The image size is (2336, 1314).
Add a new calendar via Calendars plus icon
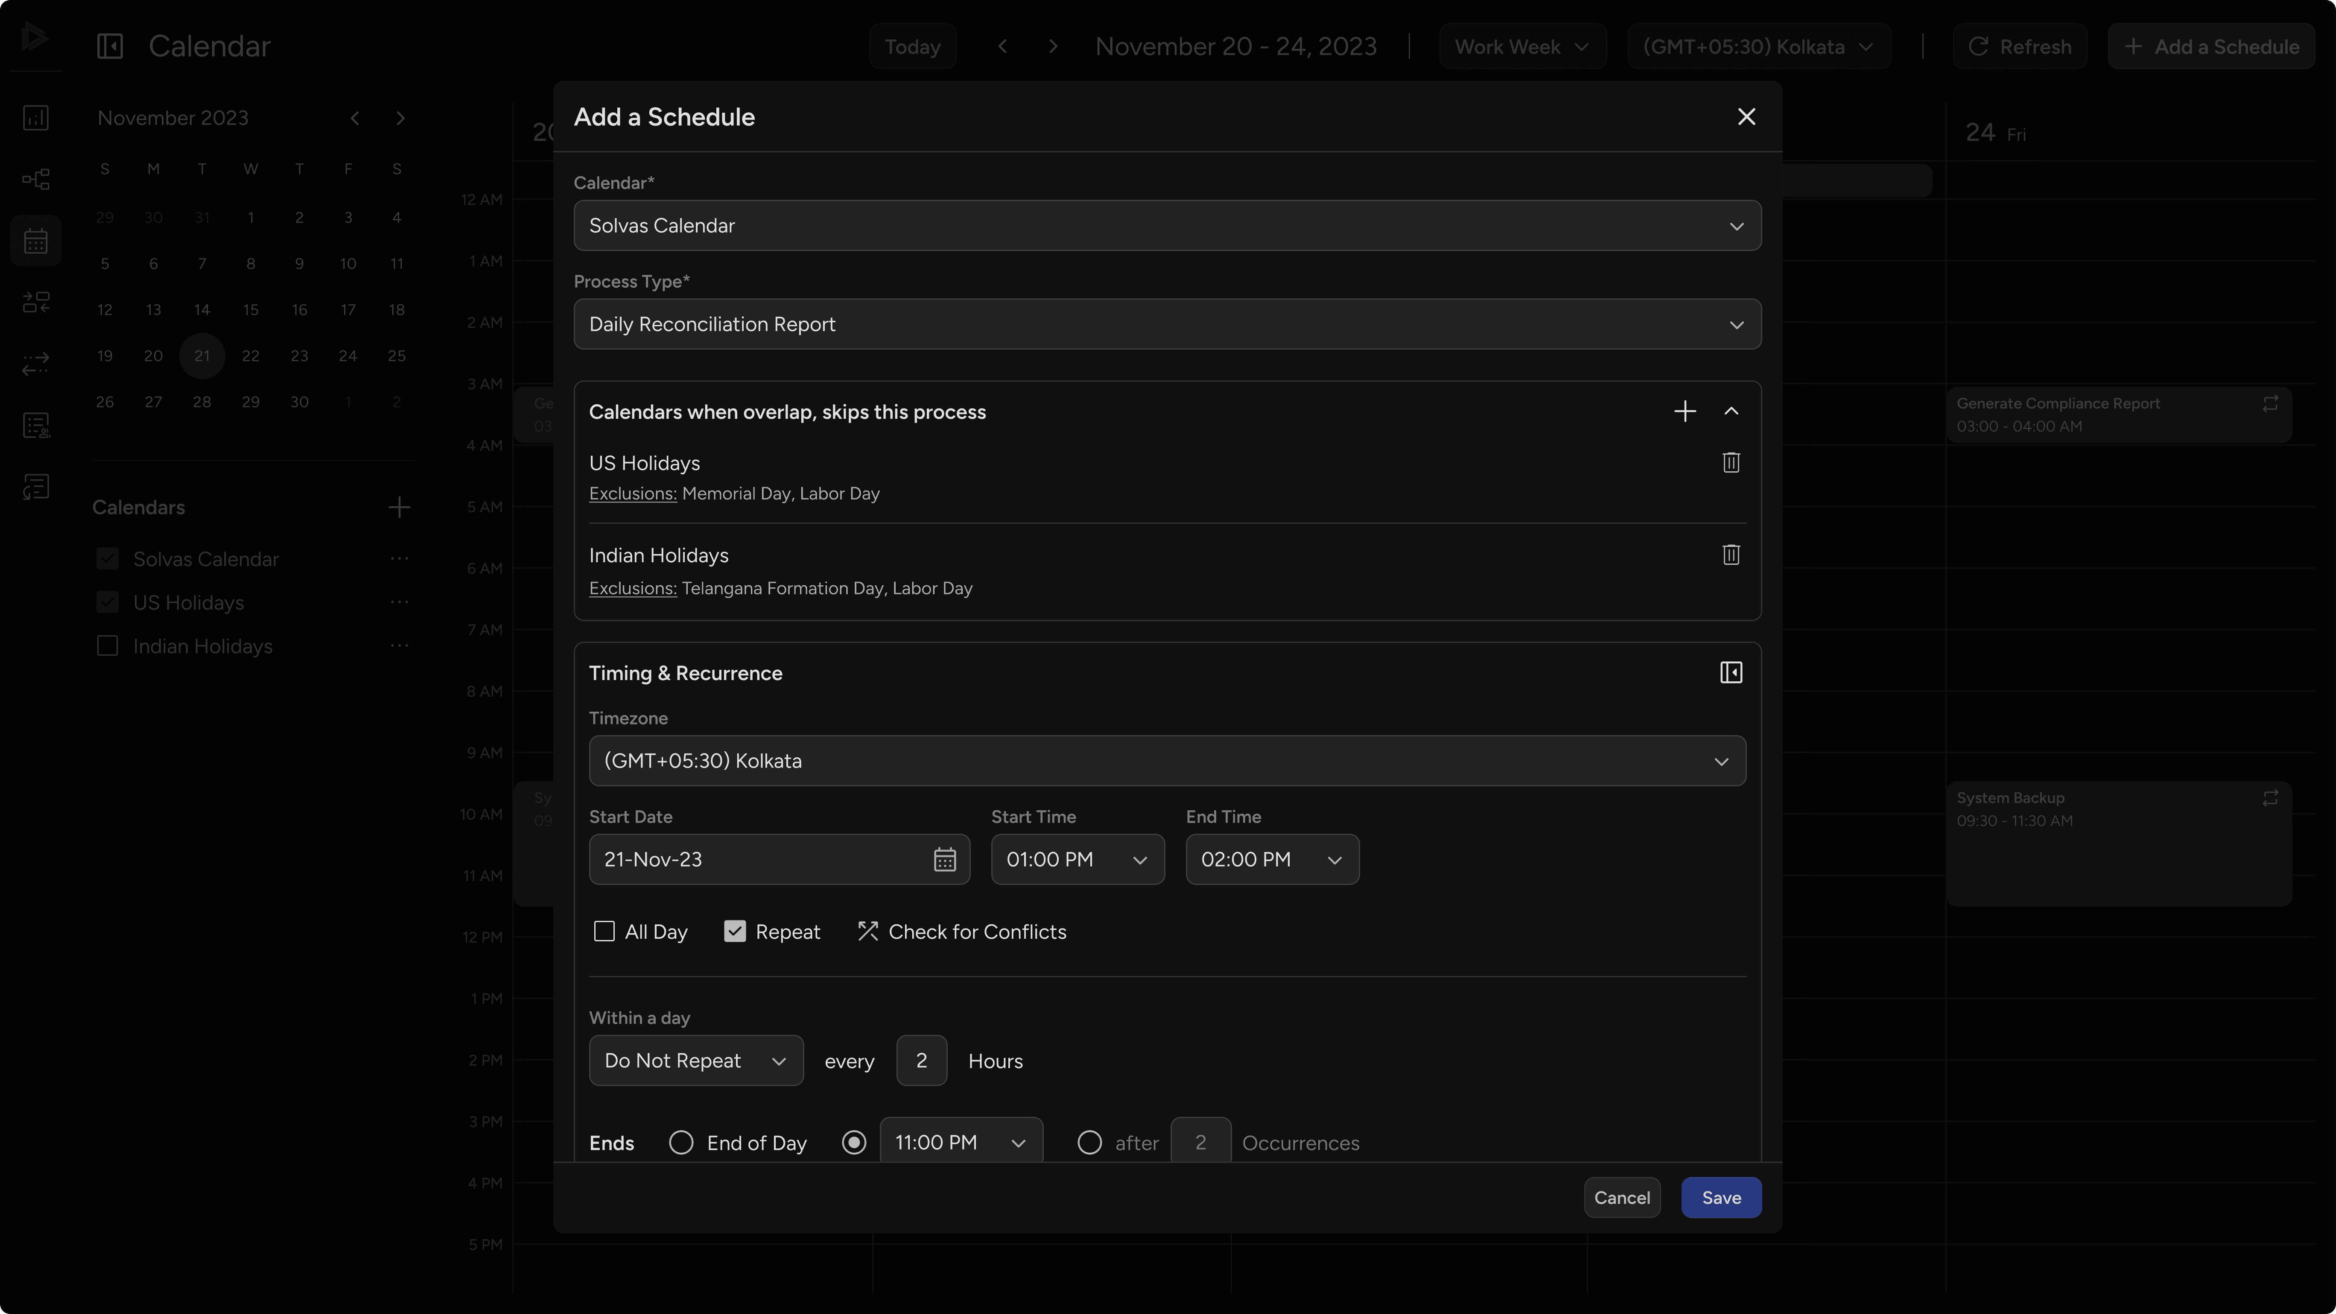click(x=398, y=507)
